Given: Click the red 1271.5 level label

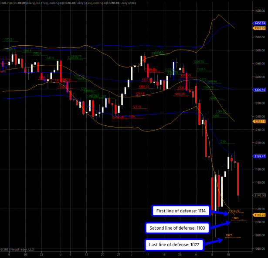Looking at the screenshot, I should point(137,107).
